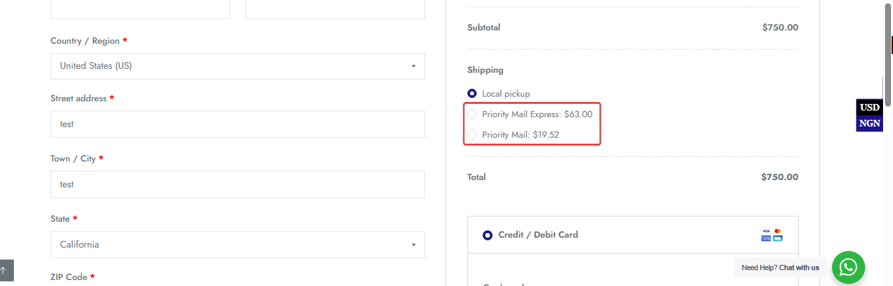Click the arrow on United States selector

(413, 66)
